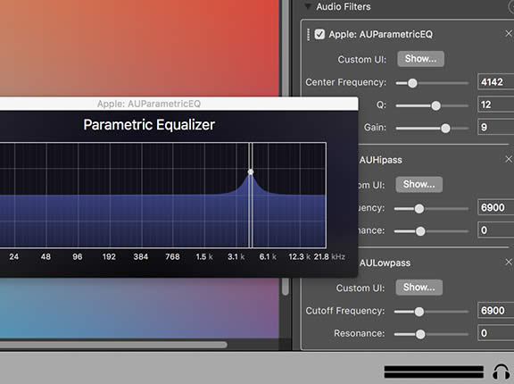This screenshot has height=384, width=514.
Task: Click the headphones monitor icon
Action: click(x=501, y=371)
